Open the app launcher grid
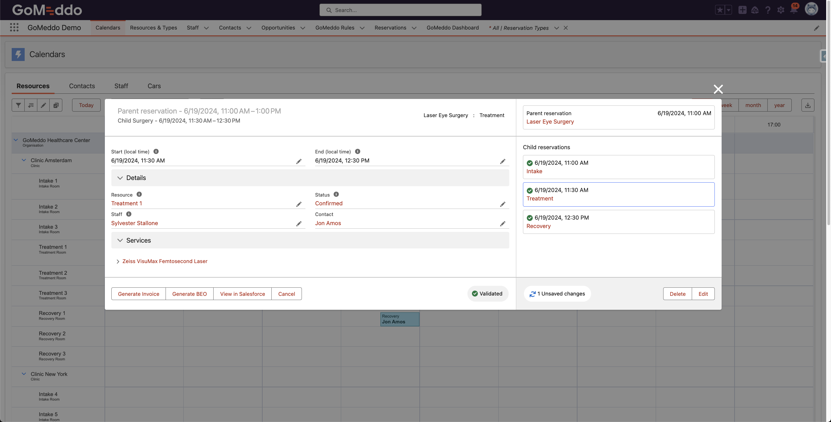831x422 pixels. (x=14, y=28)
